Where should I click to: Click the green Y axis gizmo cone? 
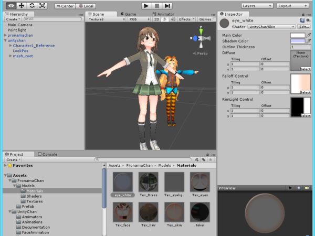tap(201, 31)
